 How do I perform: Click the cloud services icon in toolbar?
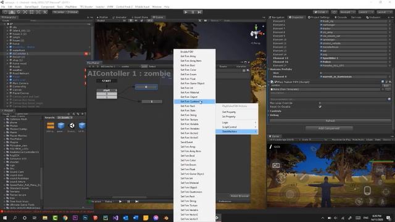tap(334, 12)
